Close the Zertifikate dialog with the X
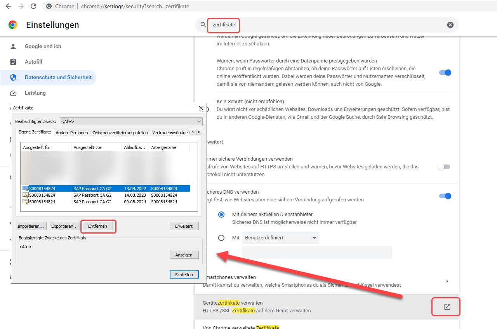Screen dimensions: 497x329 coord(201,108)
